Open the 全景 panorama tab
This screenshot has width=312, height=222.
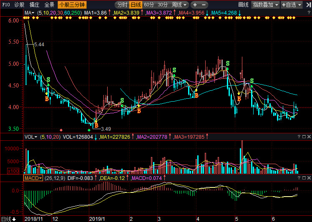click(x=49, y=5)
